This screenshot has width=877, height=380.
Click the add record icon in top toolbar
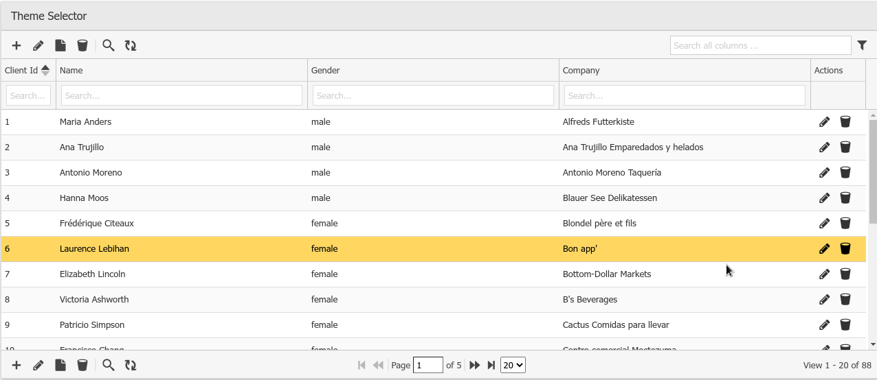click(x=16, y=45)
